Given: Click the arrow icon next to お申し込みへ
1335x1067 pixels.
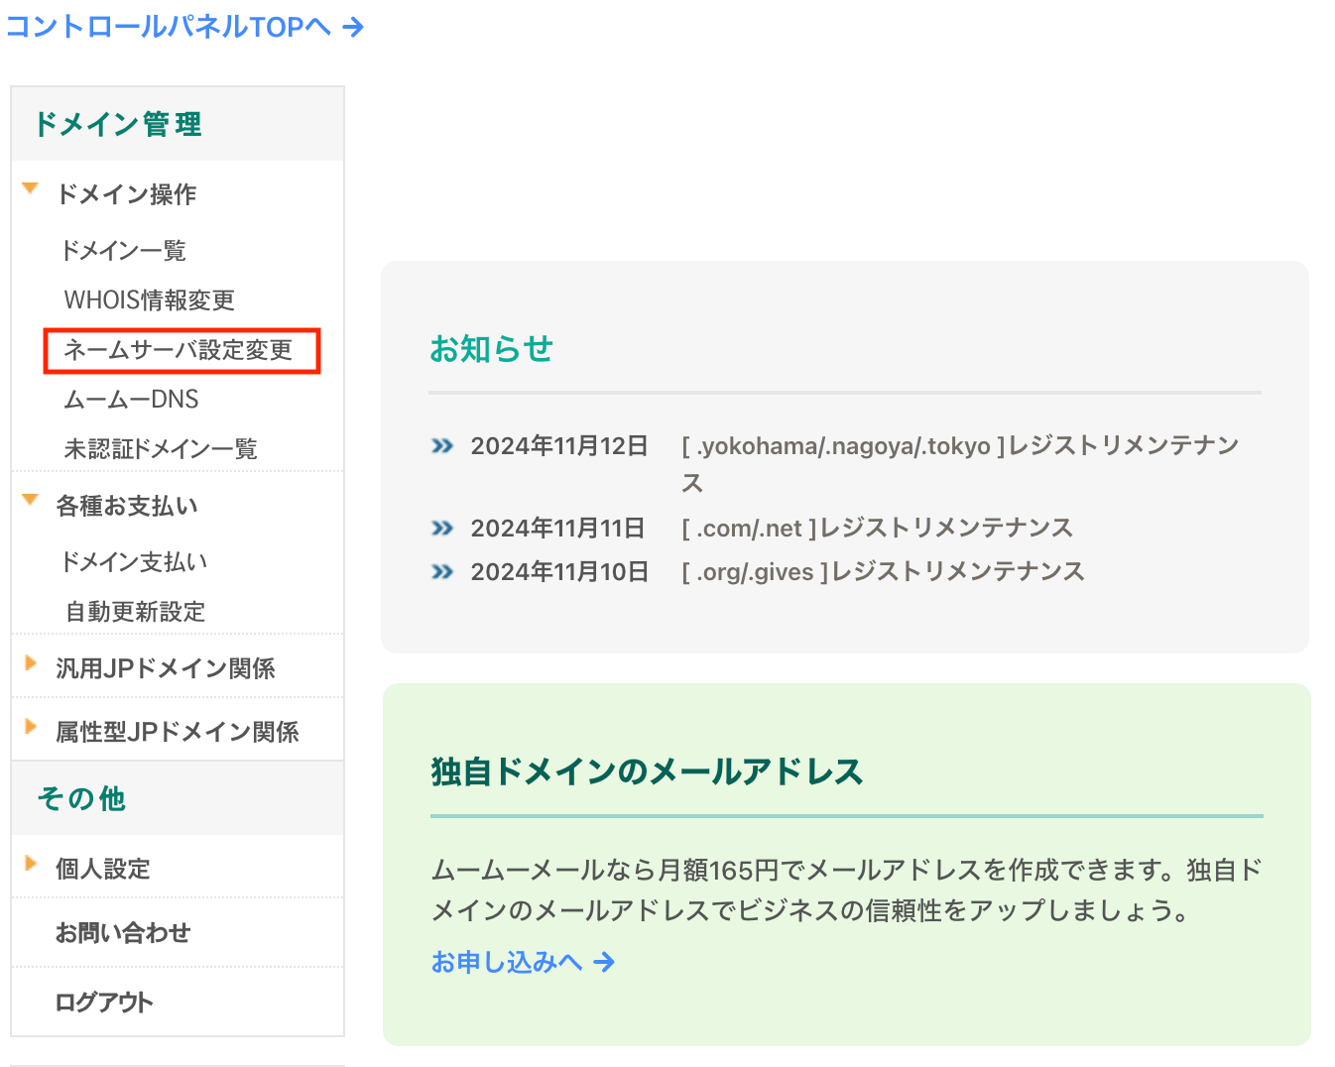Looking at the screenshot, I should tap(603, 961).
